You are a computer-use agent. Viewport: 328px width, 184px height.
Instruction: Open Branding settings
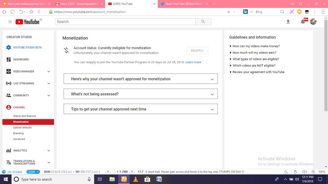18,133
